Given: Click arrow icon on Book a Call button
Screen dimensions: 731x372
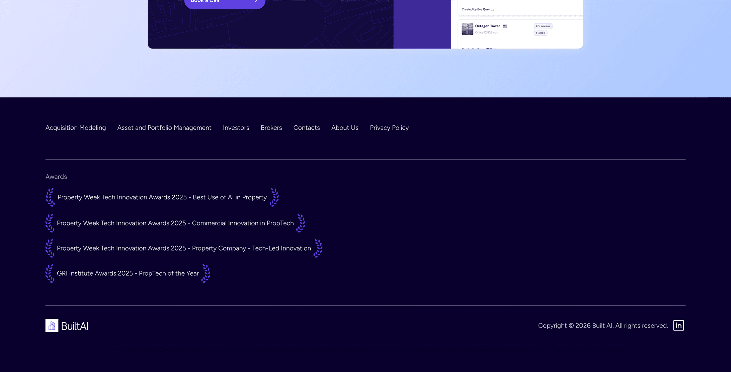Looking at the screenshot, I should pyautogui.click(x=256, y=1).
